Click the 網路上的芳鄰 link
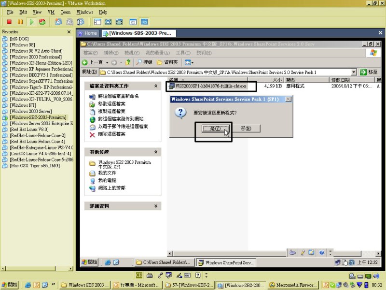Viewport: 386px width, 290px height. [x=112, y=188]
